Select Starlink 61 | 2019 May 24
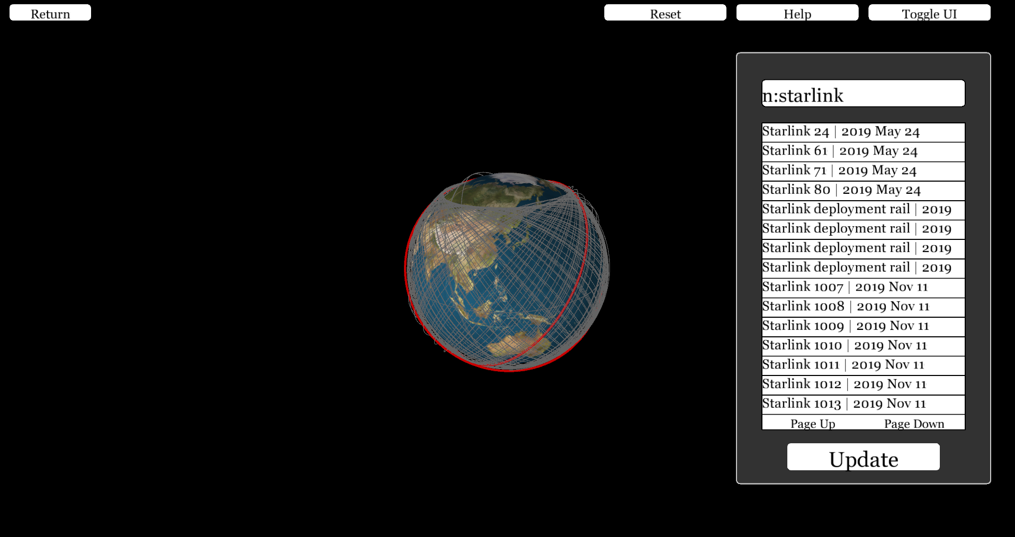The width and height of the screenshot is (1015, 537). (863, 152)
